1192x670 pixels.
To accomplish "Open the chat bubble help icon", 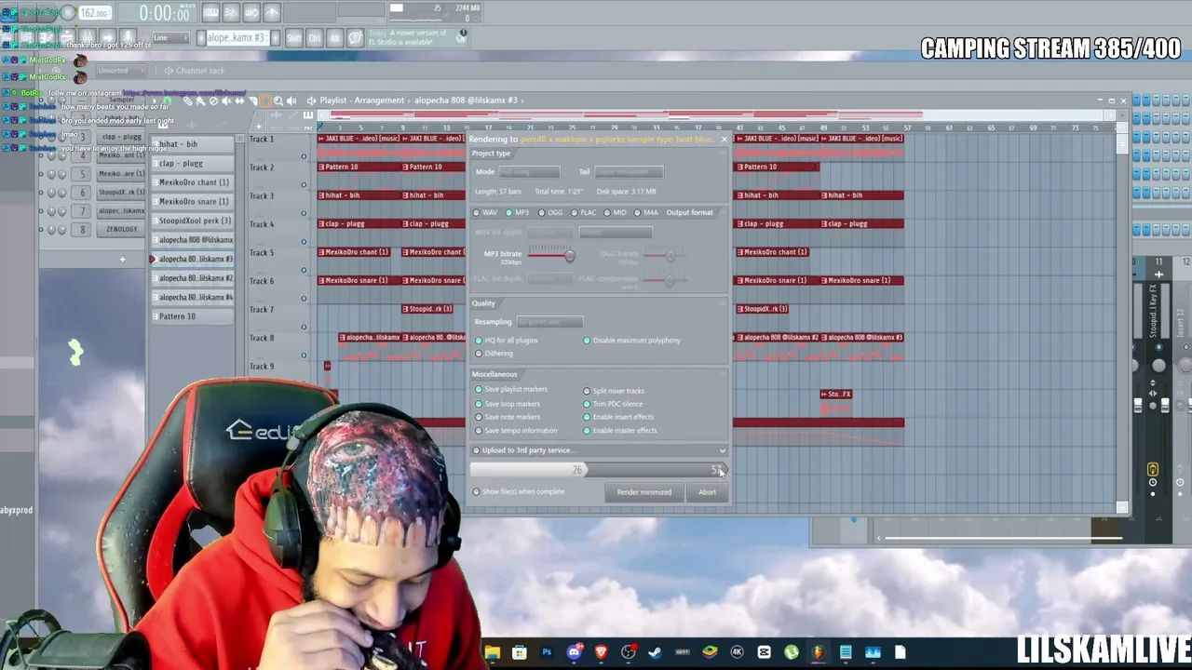I will click(x=356, y=38).
